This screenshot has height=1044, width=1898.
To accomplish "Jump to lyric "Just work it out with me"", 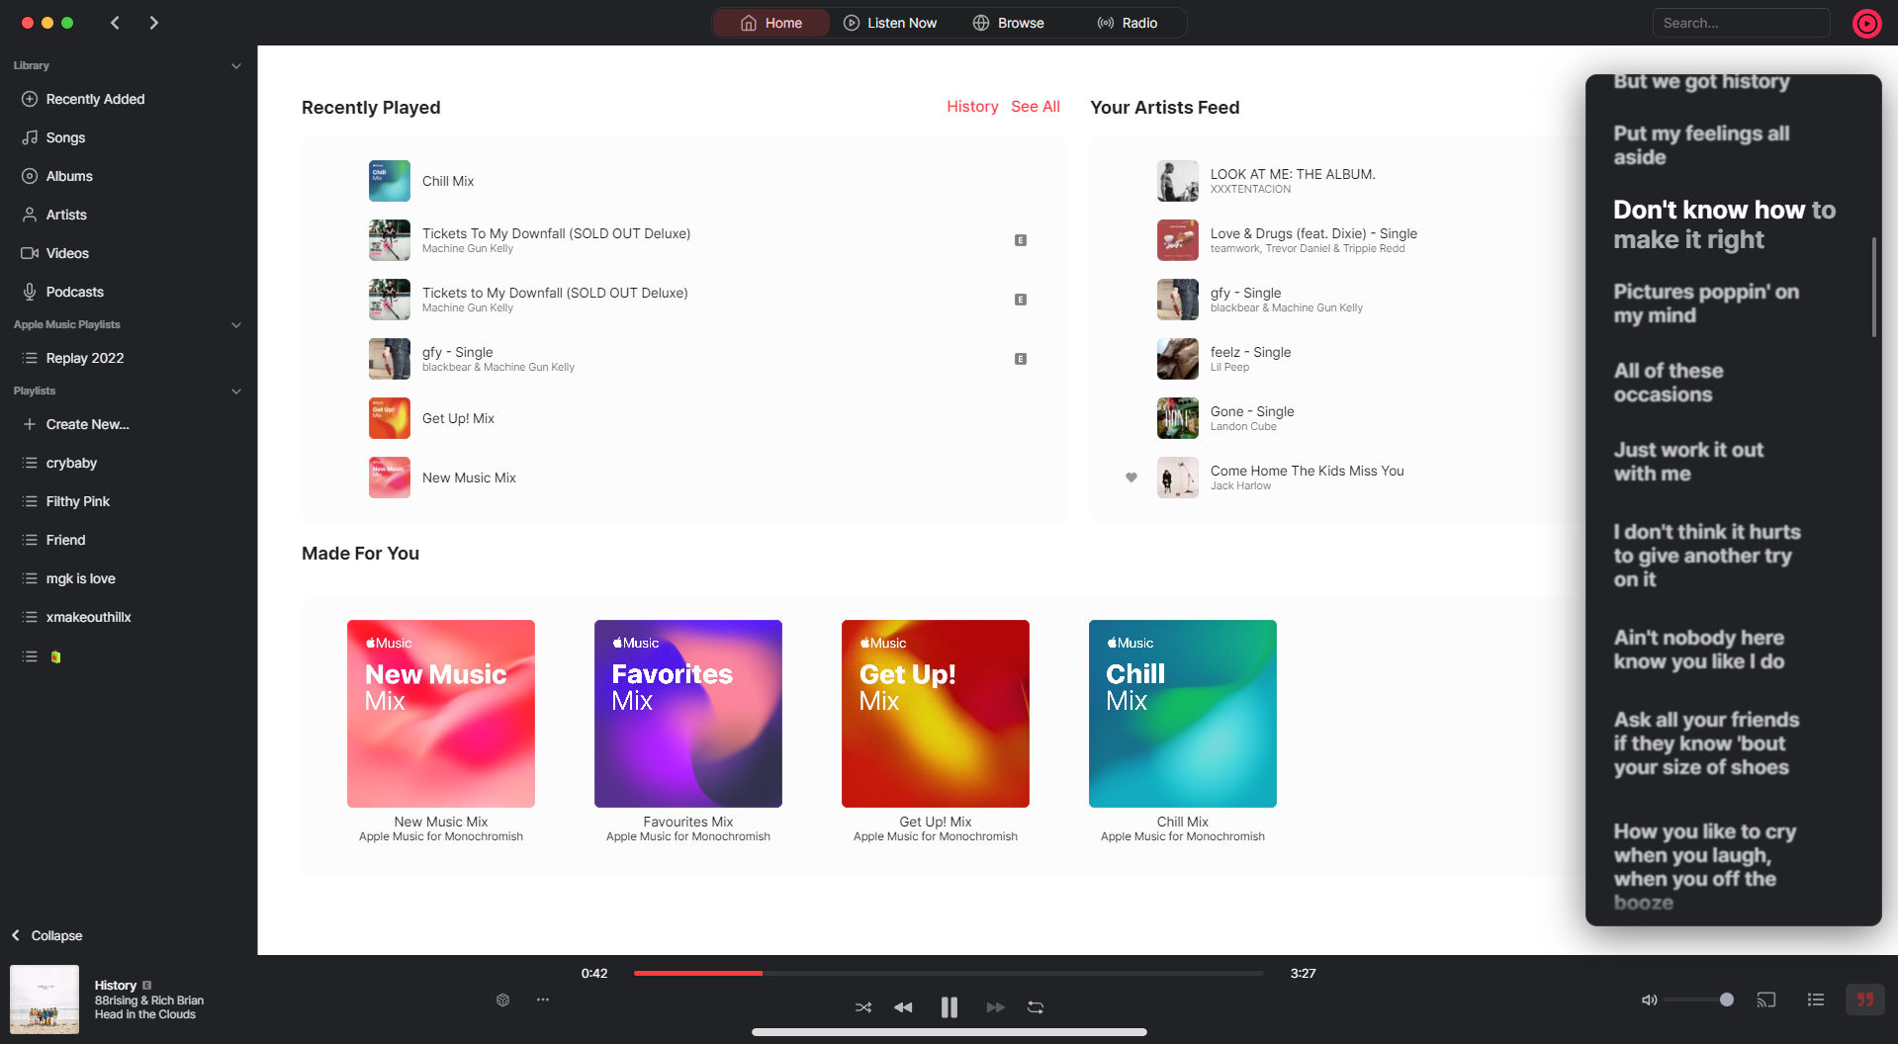I will point(1688,462).
